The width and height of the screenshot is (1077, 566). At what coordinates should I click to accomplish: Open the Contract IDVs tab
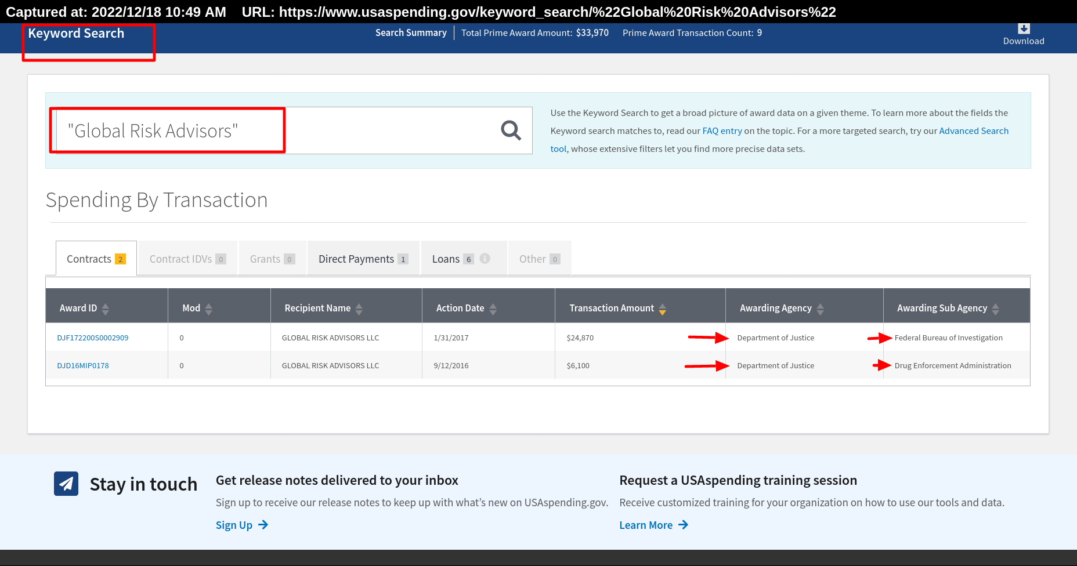pyautogui.click(x=187, y=259)
